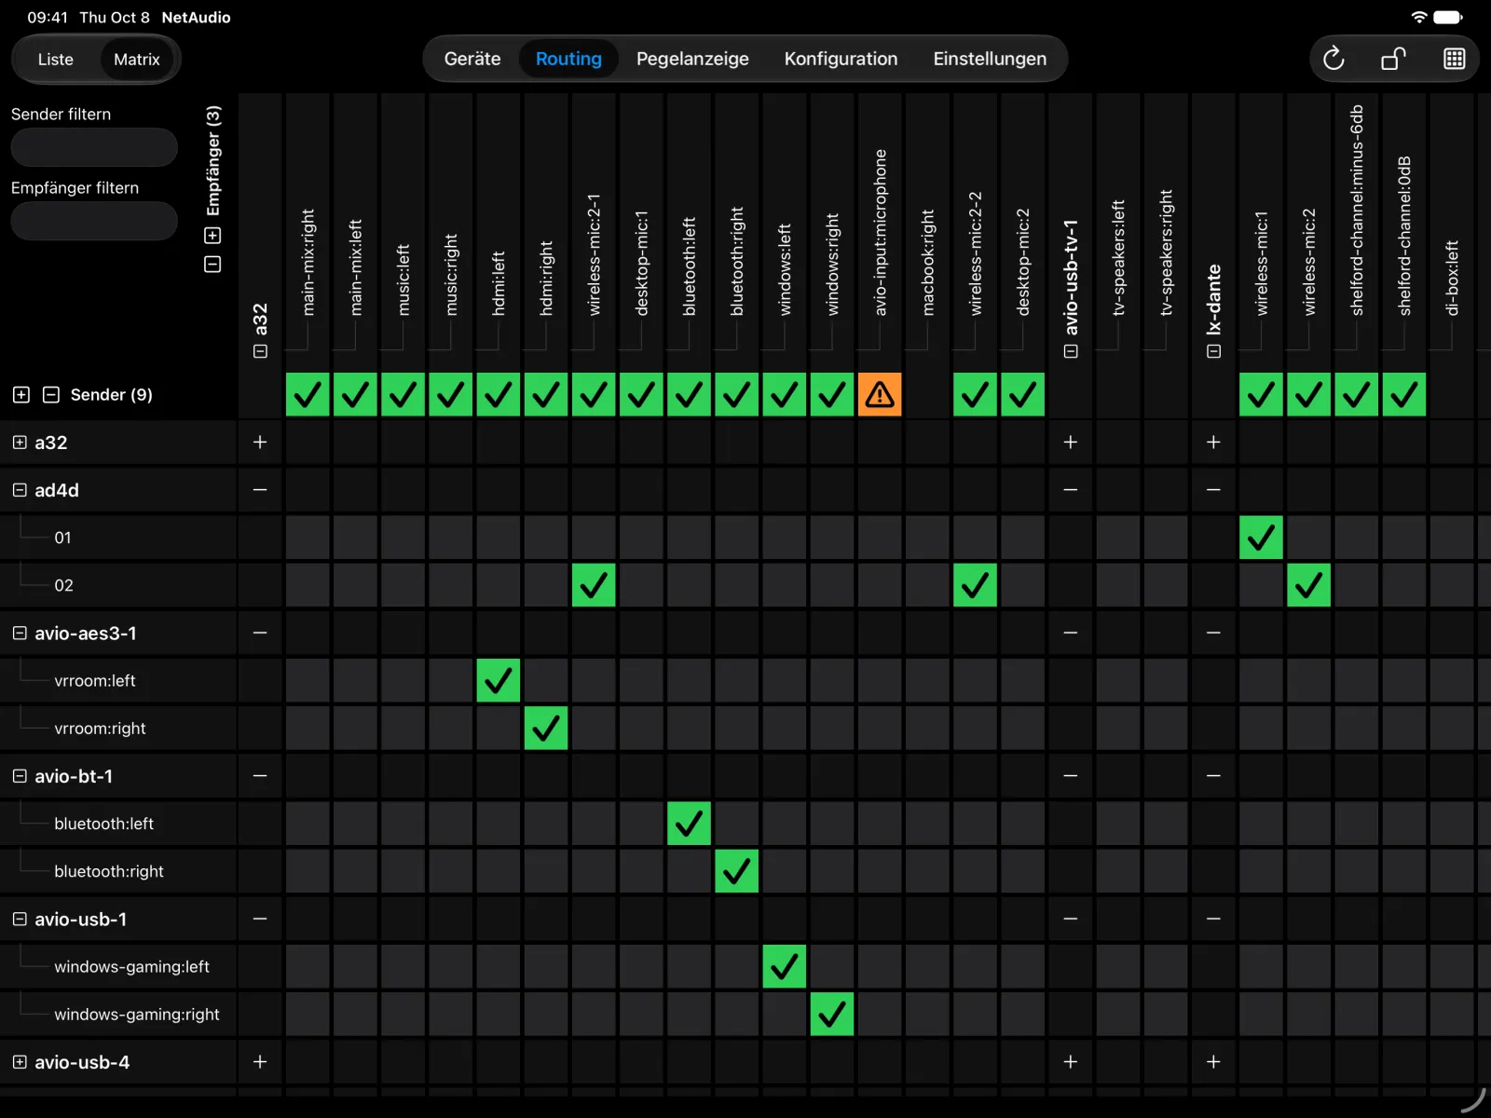Click plus at a32 row, lx-dante column
Image resolution: width=1491 pixels, height=1118 pixels.
point(1213,442)
